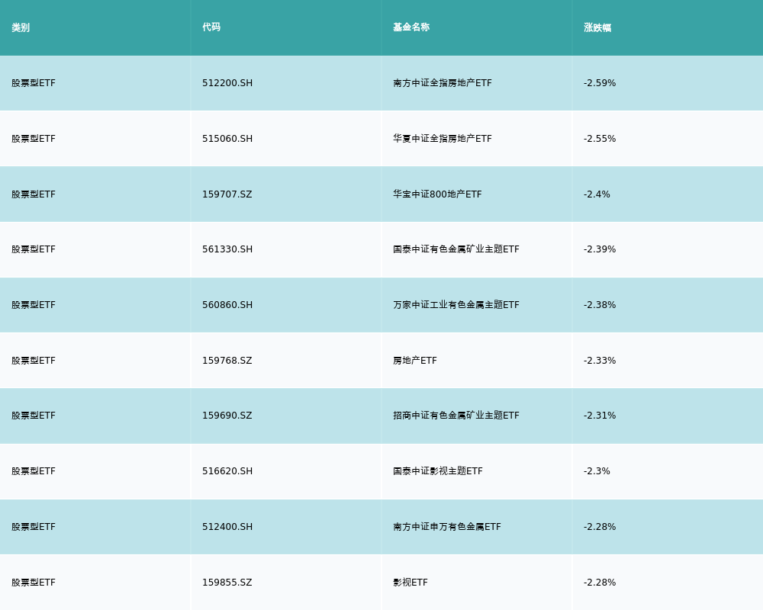
Task: Select code 159707.SZ
Action: coord(227,194)
